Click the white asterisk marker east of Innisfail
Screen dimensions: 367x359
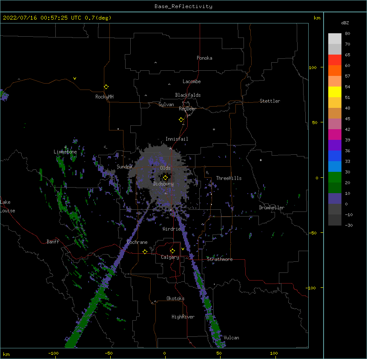tap(214, 129)
